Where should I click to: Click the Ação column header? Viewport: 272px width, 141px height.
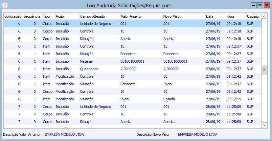[x=67, y=16]
